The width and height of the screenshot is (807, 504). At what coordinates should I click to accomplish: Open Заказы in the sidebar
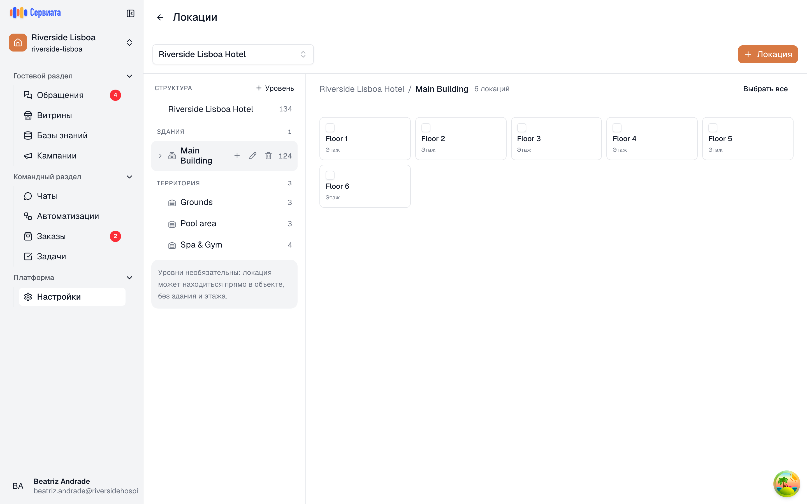[72, 236]
